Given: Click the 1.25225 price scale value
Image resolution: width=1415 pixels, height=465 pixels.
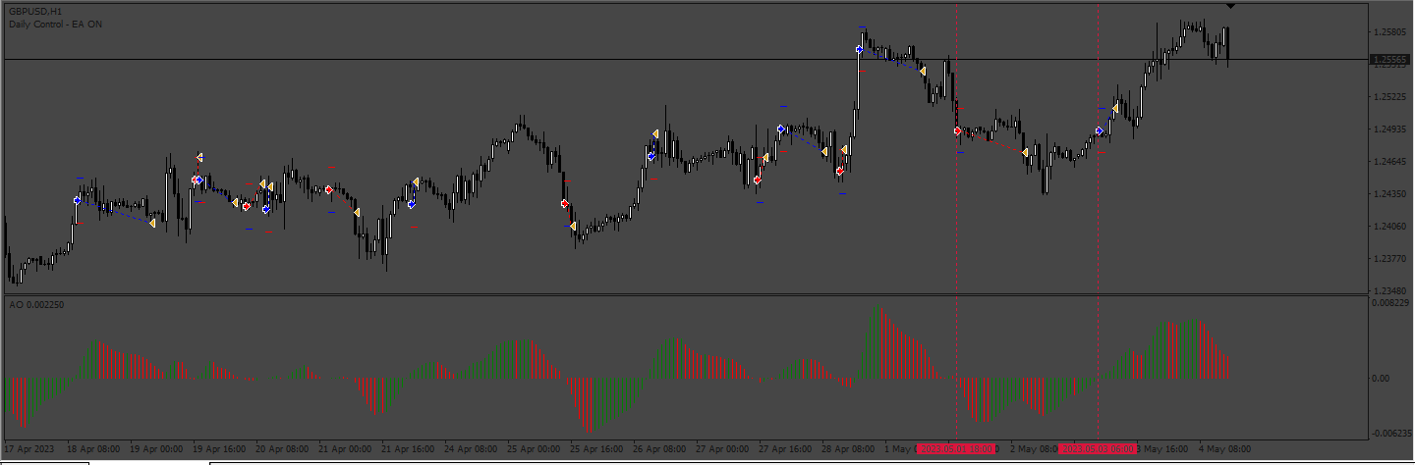Looking at the screenshot, I should (1389, 97).
